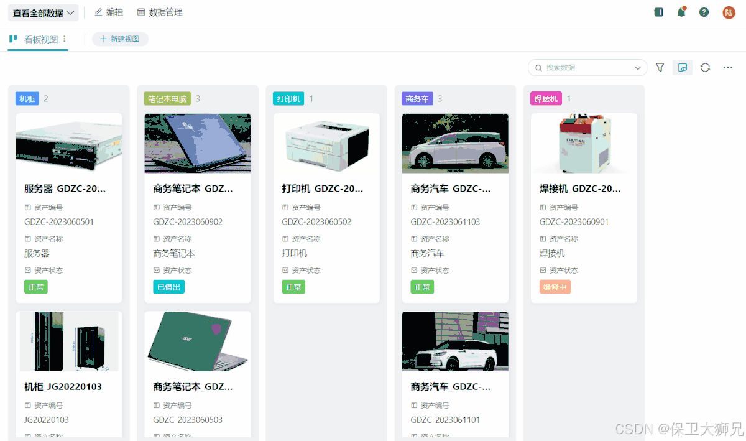Open the printer image thumbnail
This screenshot has height=441, width=746.
[x=326, y=143]
